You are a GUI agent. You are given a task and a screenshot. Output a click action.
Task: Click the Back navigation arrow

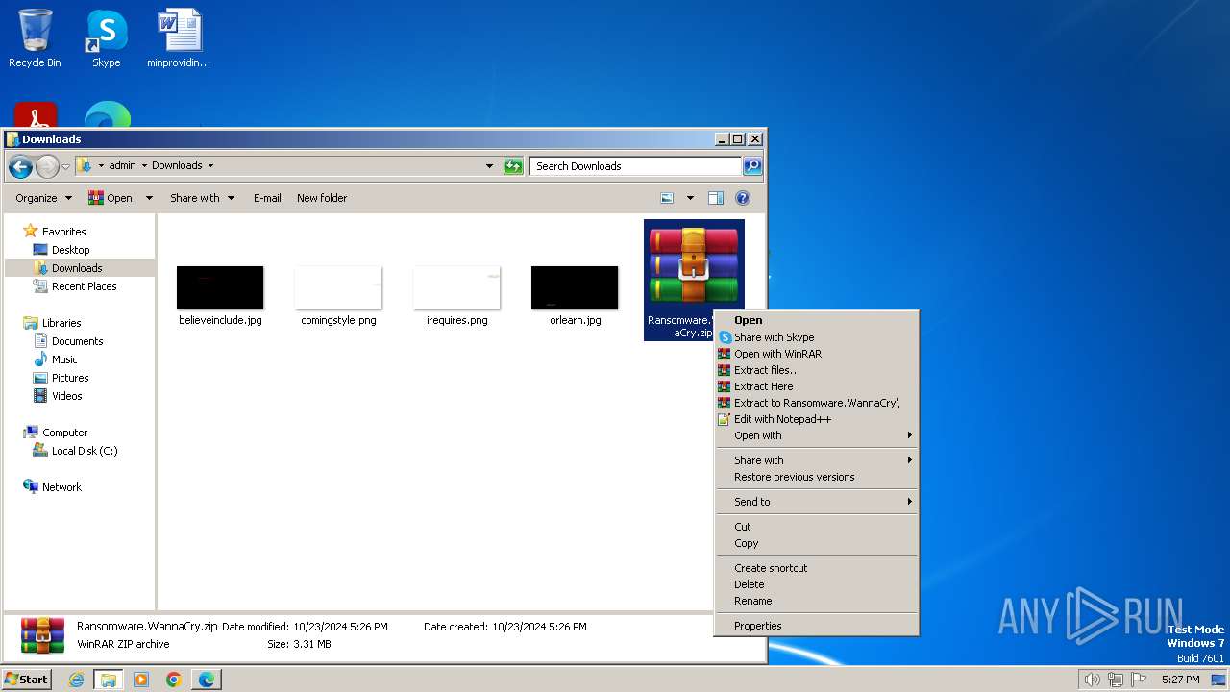(20, 166)
